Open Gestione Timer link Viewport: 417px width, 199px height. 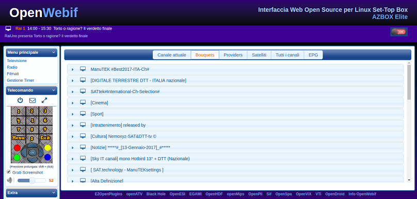point(21,80)
